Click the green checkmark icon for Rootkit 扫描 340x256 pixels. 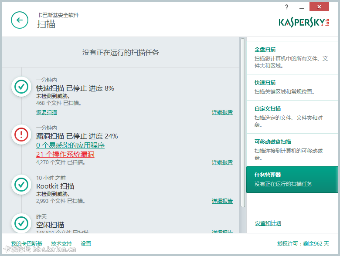pos(21,185)
